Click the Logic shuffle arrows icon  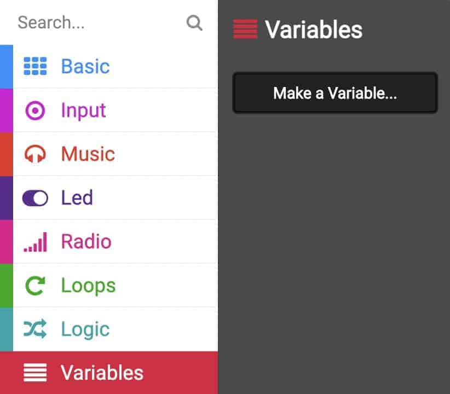coord(35,329)
